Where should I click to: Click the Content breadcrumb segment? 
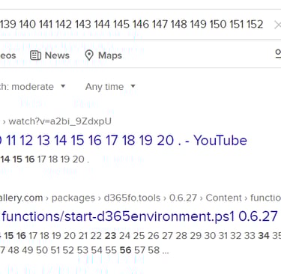[223, 198]
